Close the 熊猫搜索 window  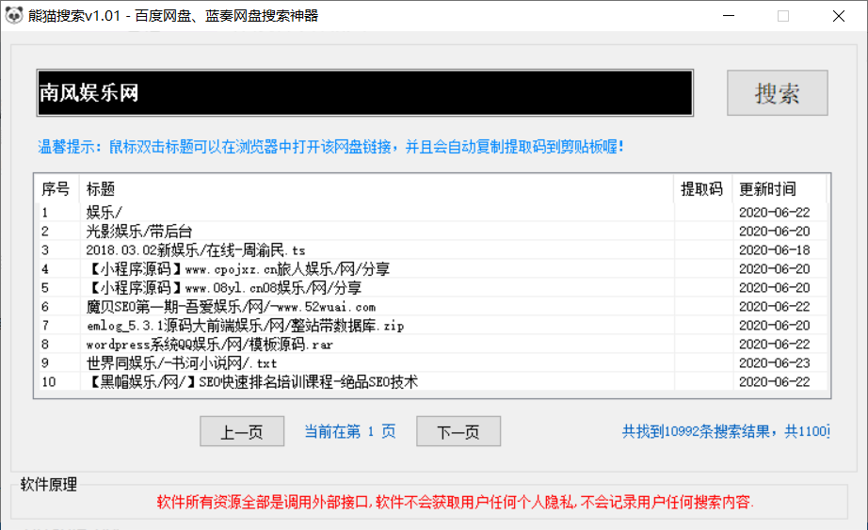pos(839,15)
